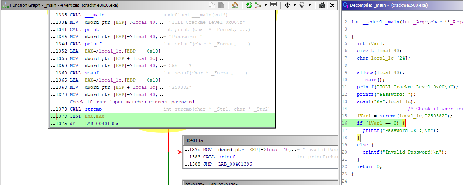The width and height of the screenshot is (463, 185).
Task: Click the "Password: " string operand in the graph
Action: point(186,37)
